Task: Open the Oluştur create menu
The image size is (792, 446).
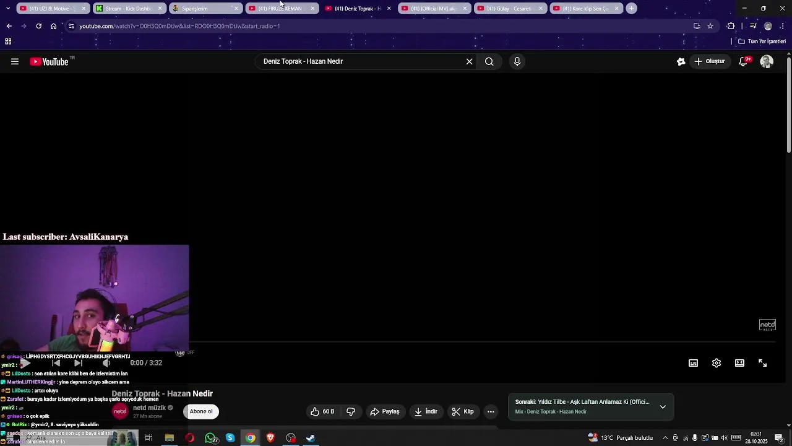Action: (x=710, y=61)
